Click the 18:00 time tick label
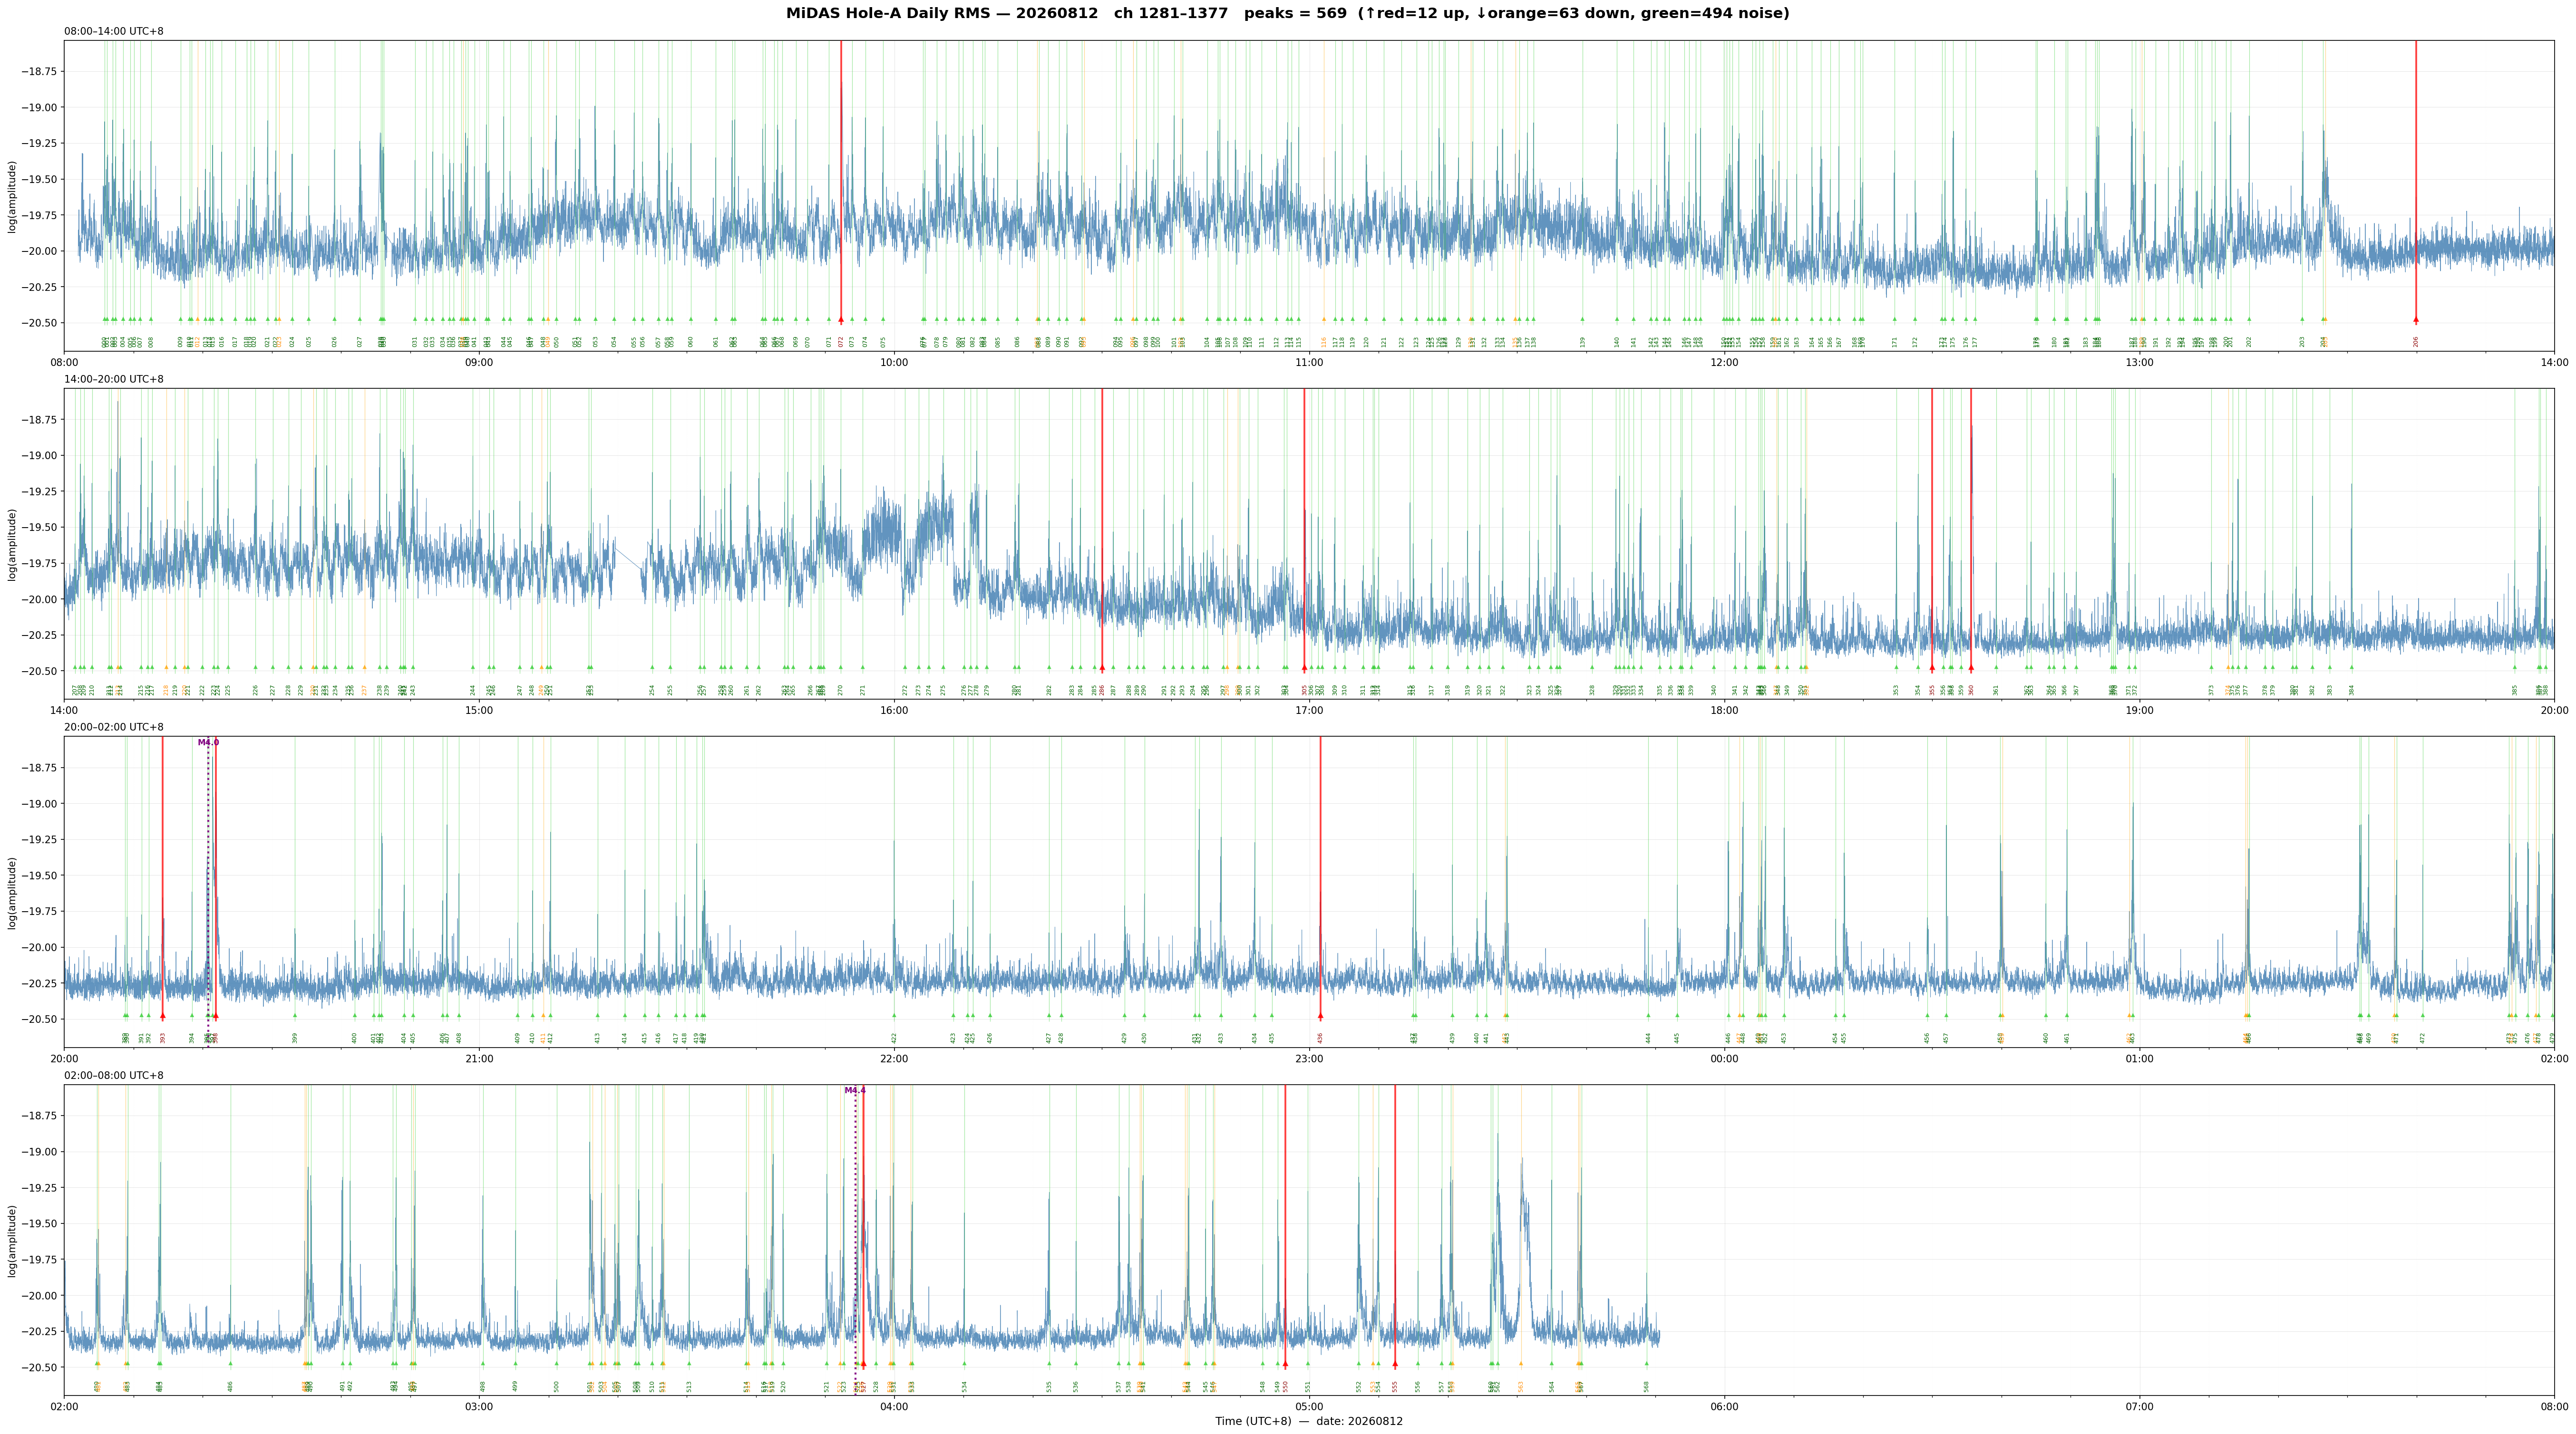Image resolution: width=2576 pixels, height=1434 pixels. (x=1724, y=711)
